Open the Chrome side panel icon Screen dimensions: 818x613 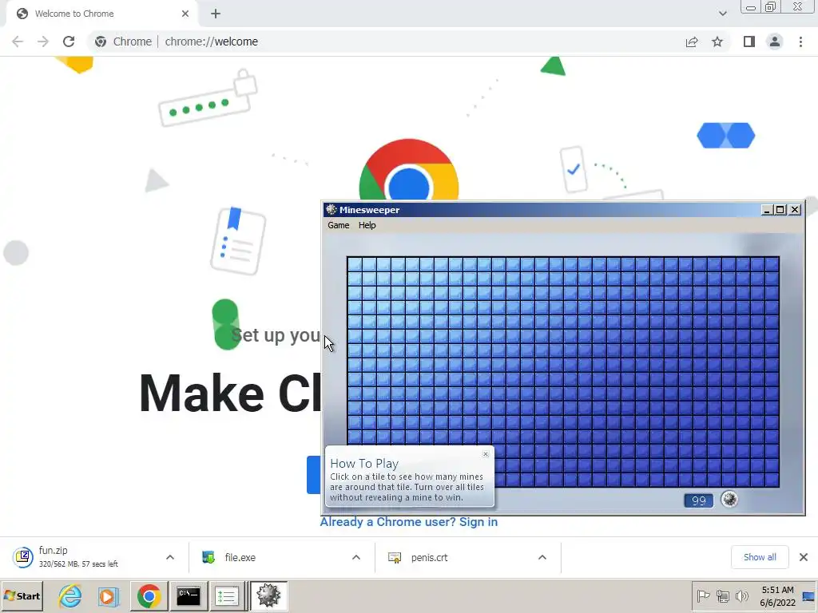pyautogui.click(x=749, y=42)
